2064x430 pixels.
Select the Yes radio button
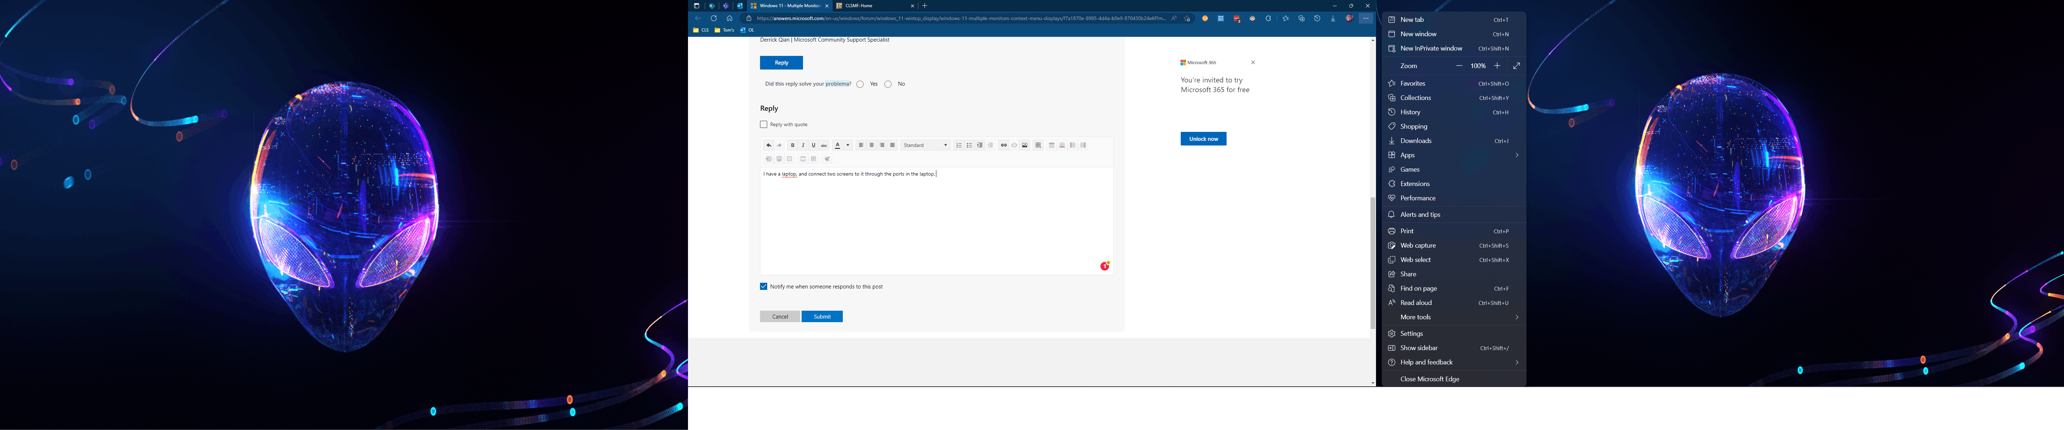tap(860, 84)
